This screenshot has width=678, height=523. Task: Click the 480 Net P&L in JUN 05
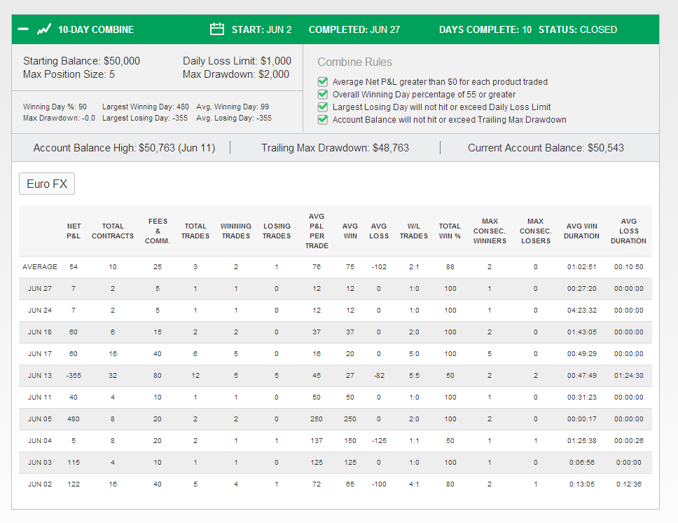tap(74, 419)
